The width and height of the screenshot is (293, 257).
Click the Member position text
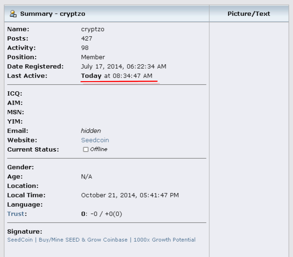[x=93, y=57]
